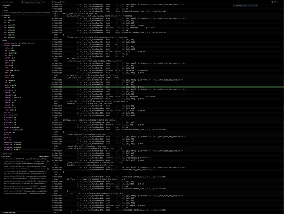The width and height of the screenshot is (284, 214).
Task: Split the editor to the right
Action: 278,2
